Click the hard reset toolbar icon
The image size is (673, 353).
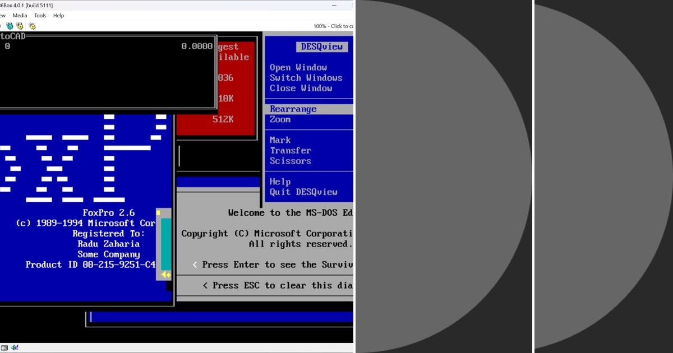click(x=10, y=26)
